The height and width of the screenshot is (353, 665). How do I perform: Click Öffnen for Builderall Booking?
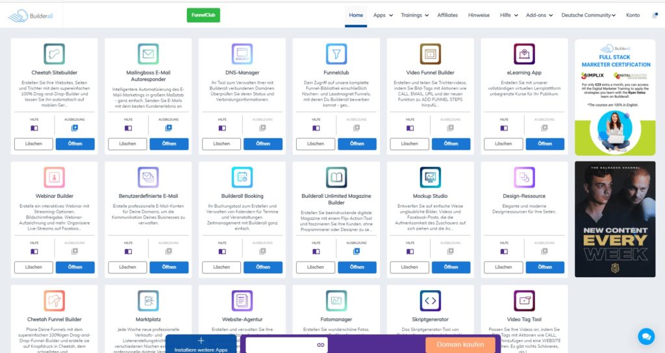(263, 267)
